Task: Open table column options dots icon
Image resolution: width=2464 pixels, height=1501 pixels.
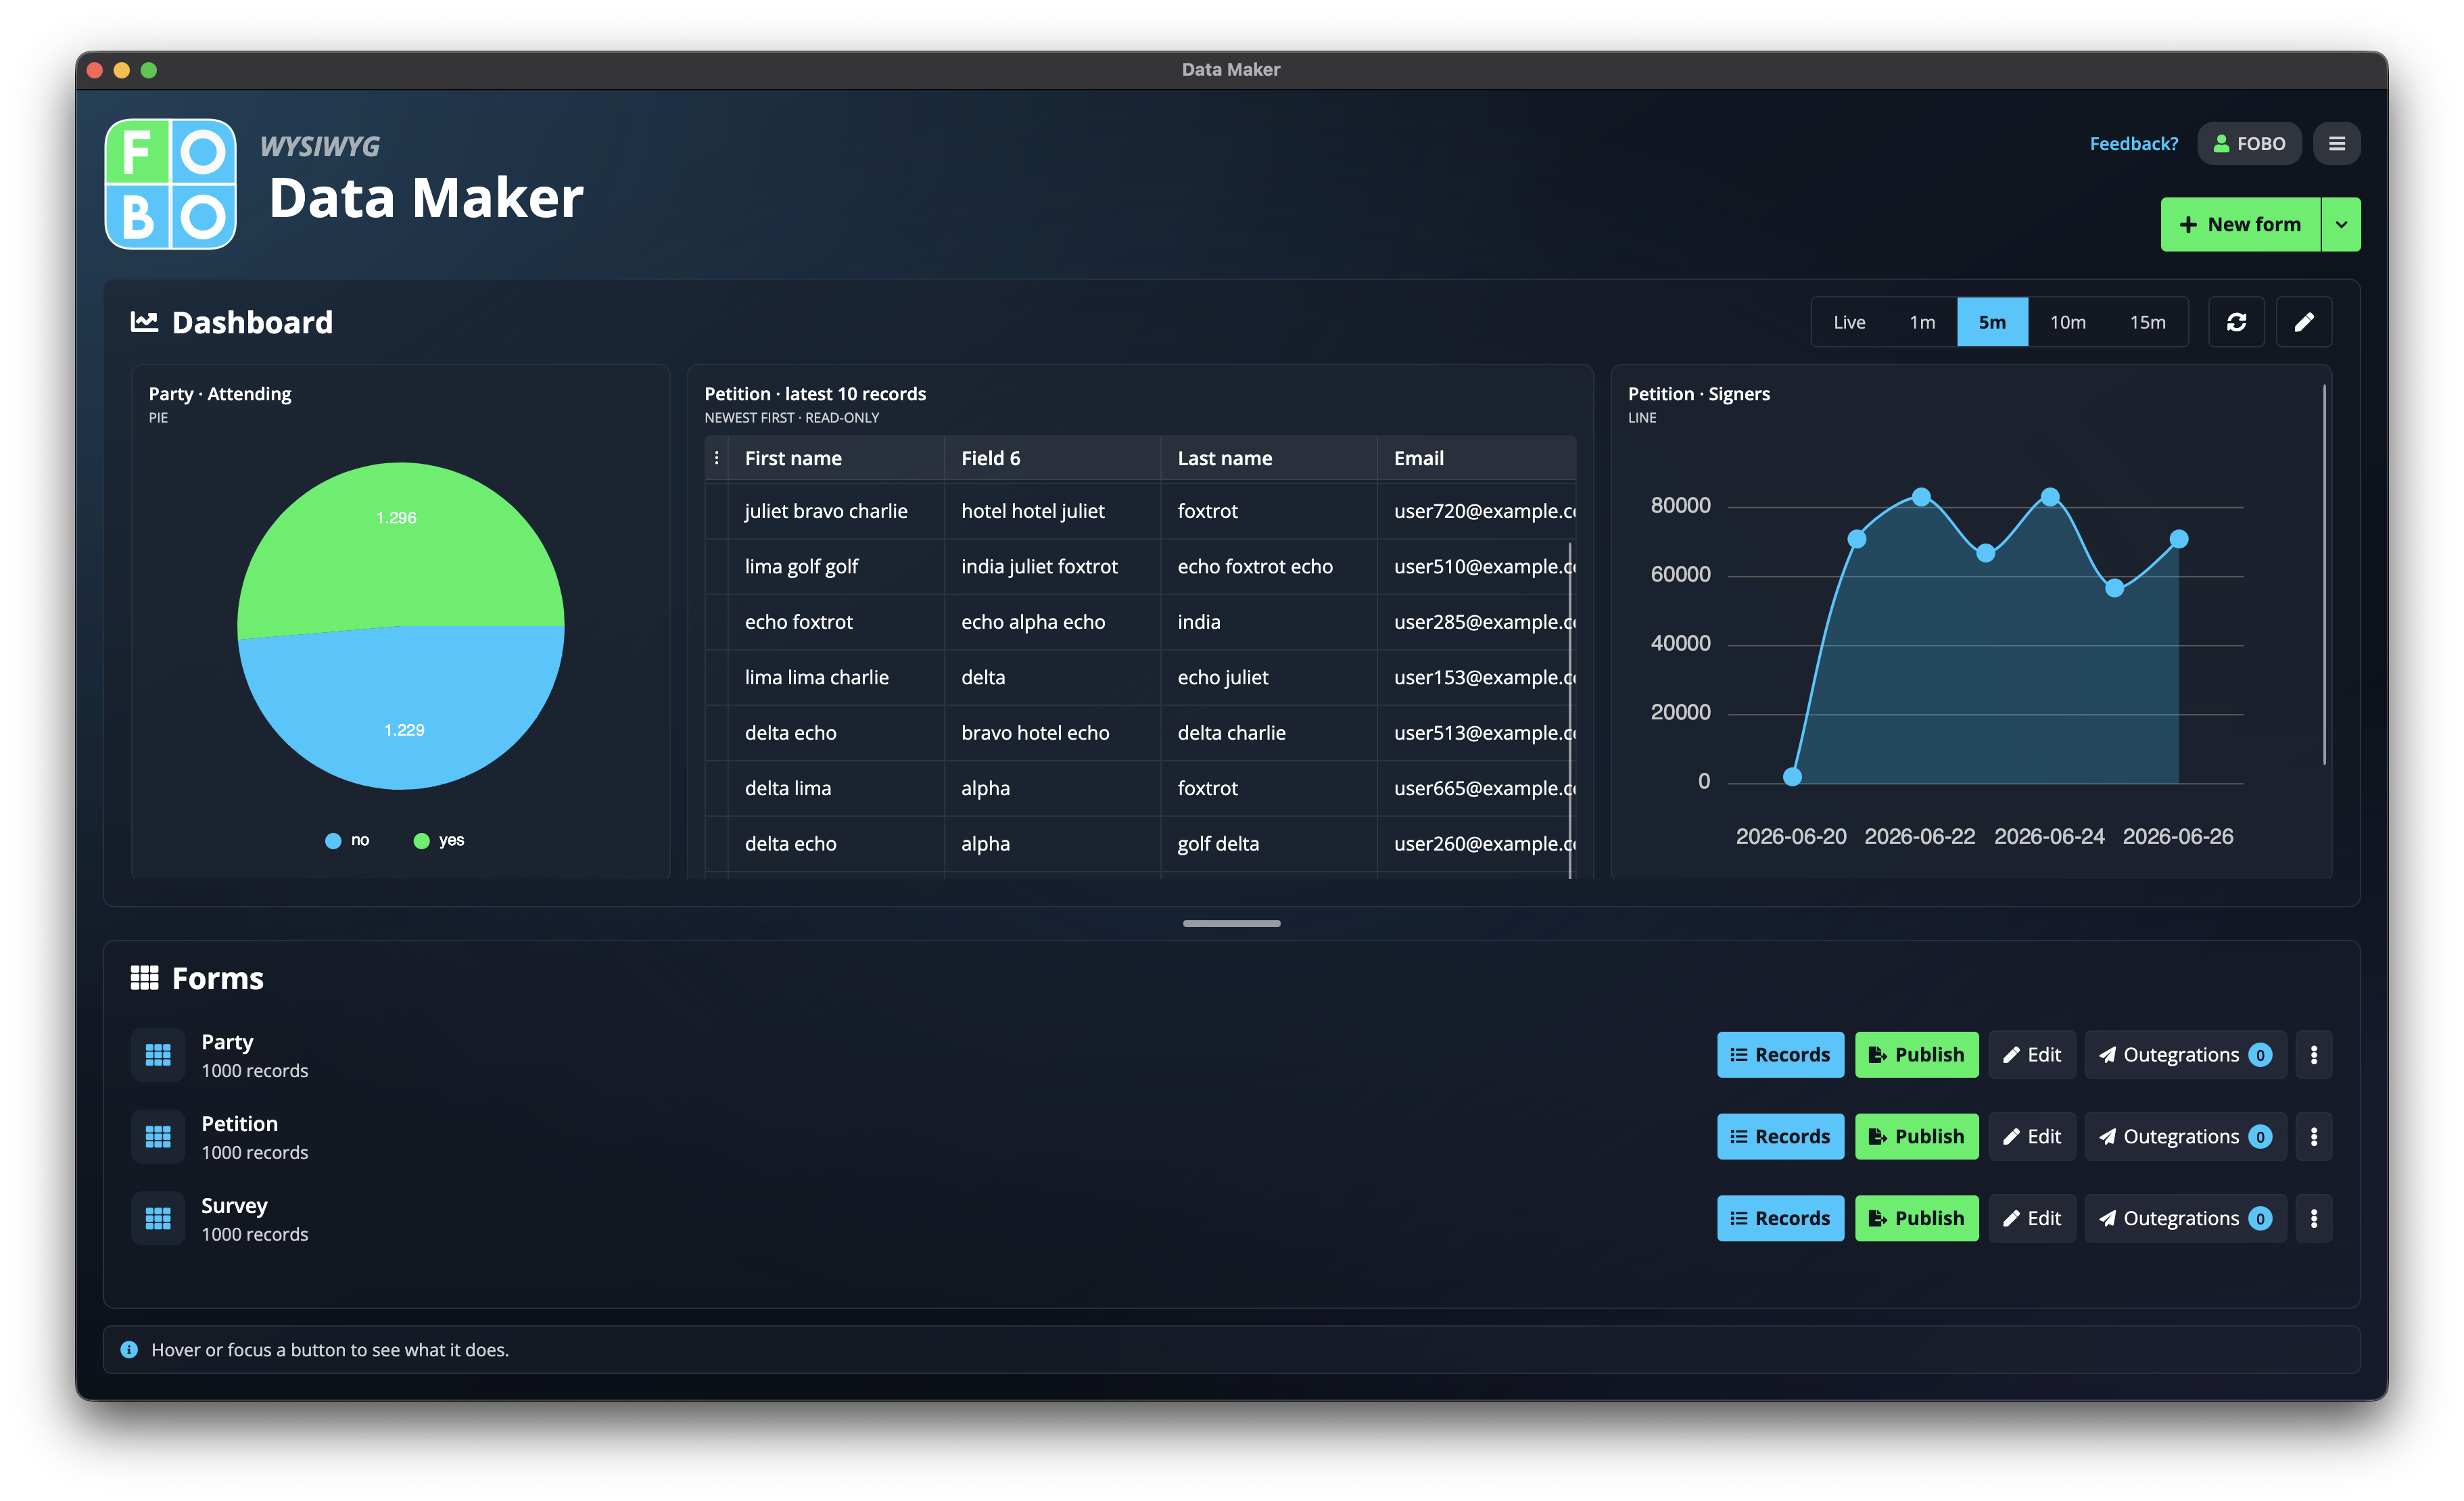Action: coord(716,458)
